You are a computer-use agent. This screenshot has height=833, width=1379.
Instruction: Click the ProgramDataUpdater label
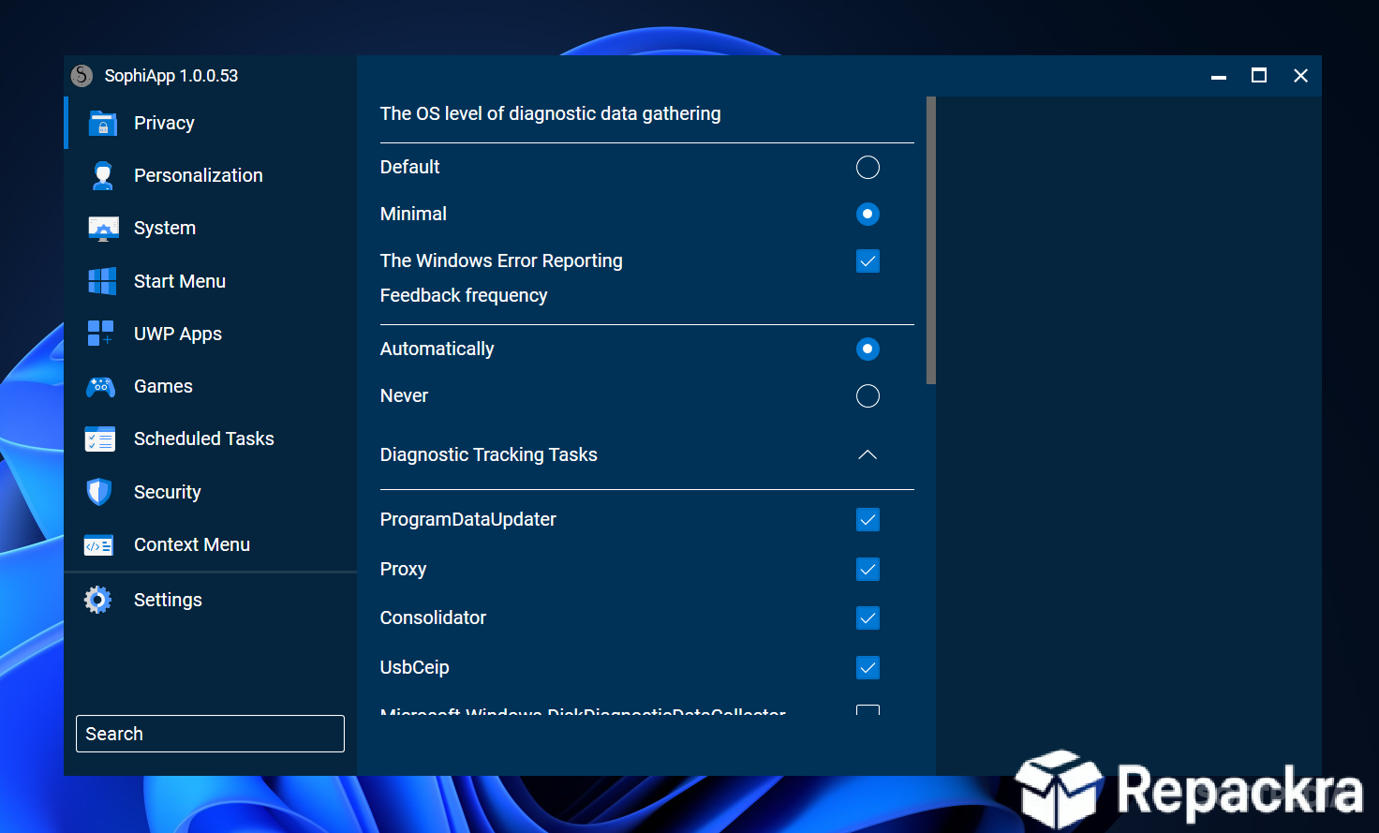click(x=468, y=519)
